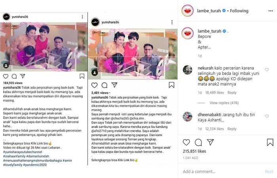The width and height of the screenshot is (277, 178).
Task: Click the Post button
Action: pyautogui.click(x=269, y=171)
